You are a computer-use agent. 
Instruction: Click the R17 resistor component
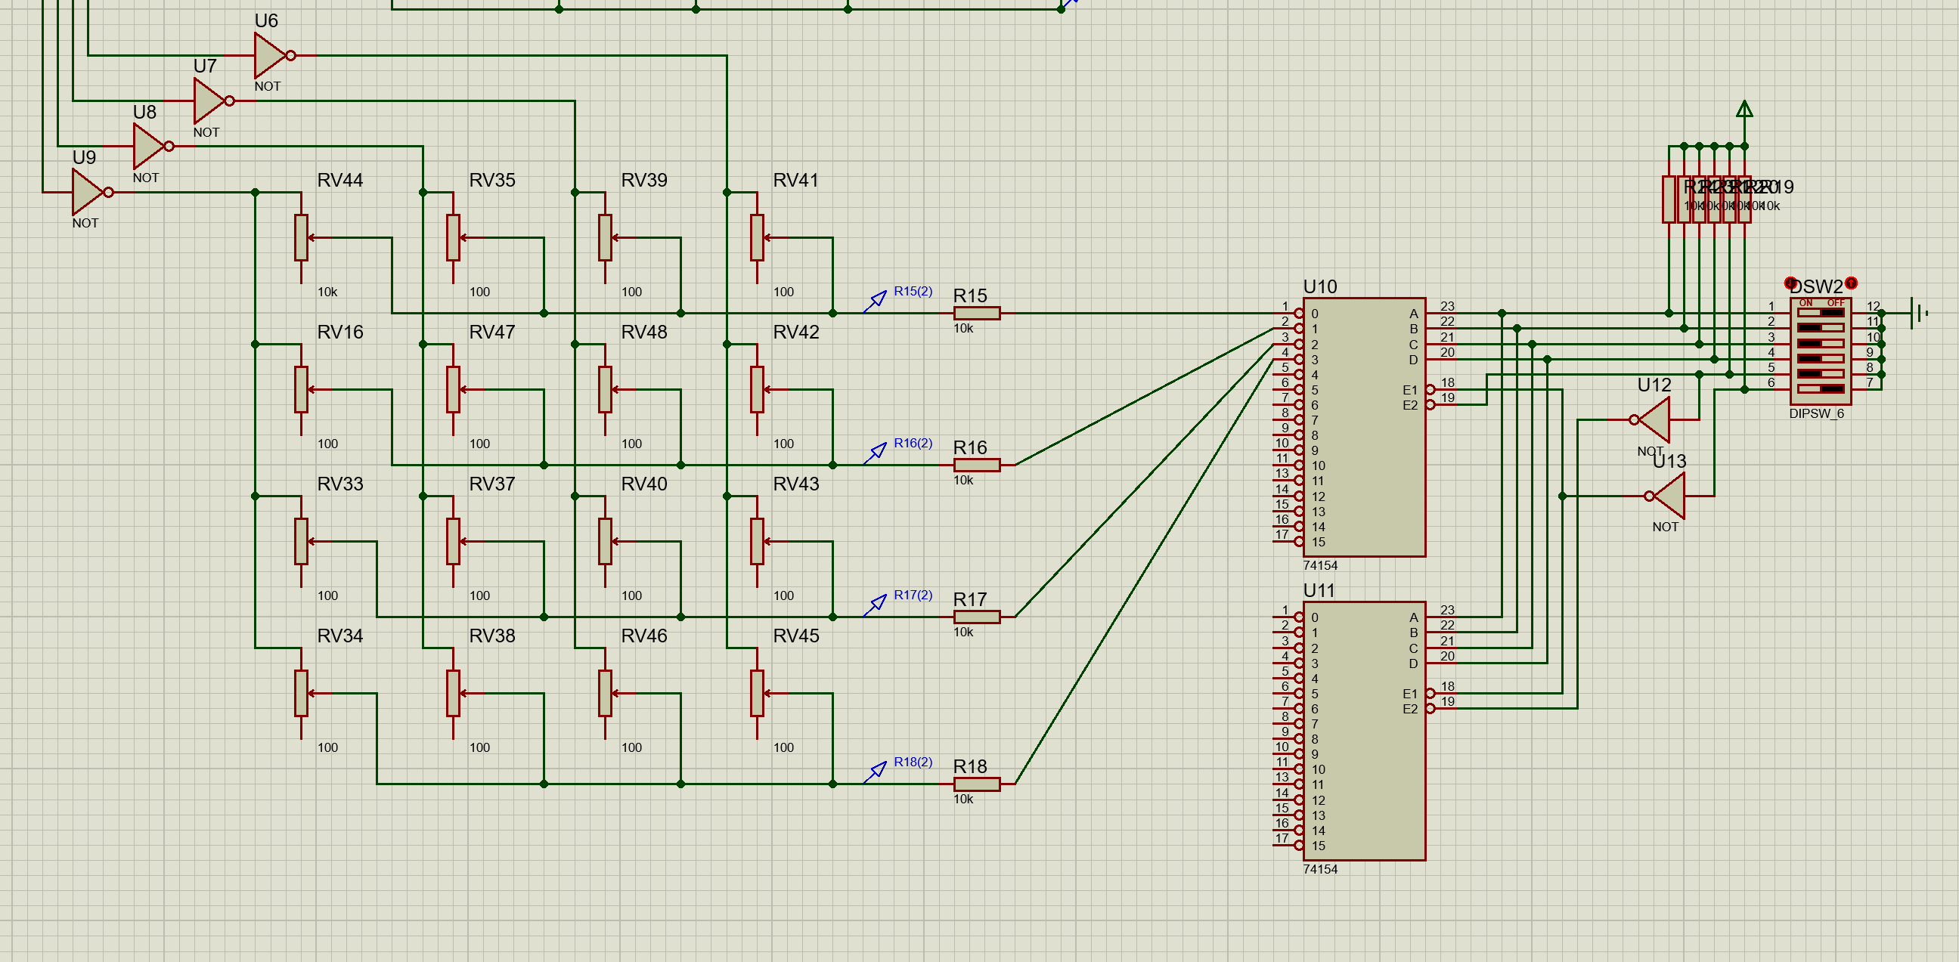[977, 617]
